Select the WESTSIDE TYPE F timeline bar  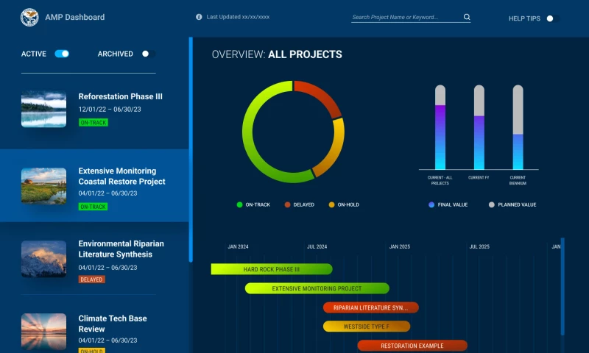point(367,327)
